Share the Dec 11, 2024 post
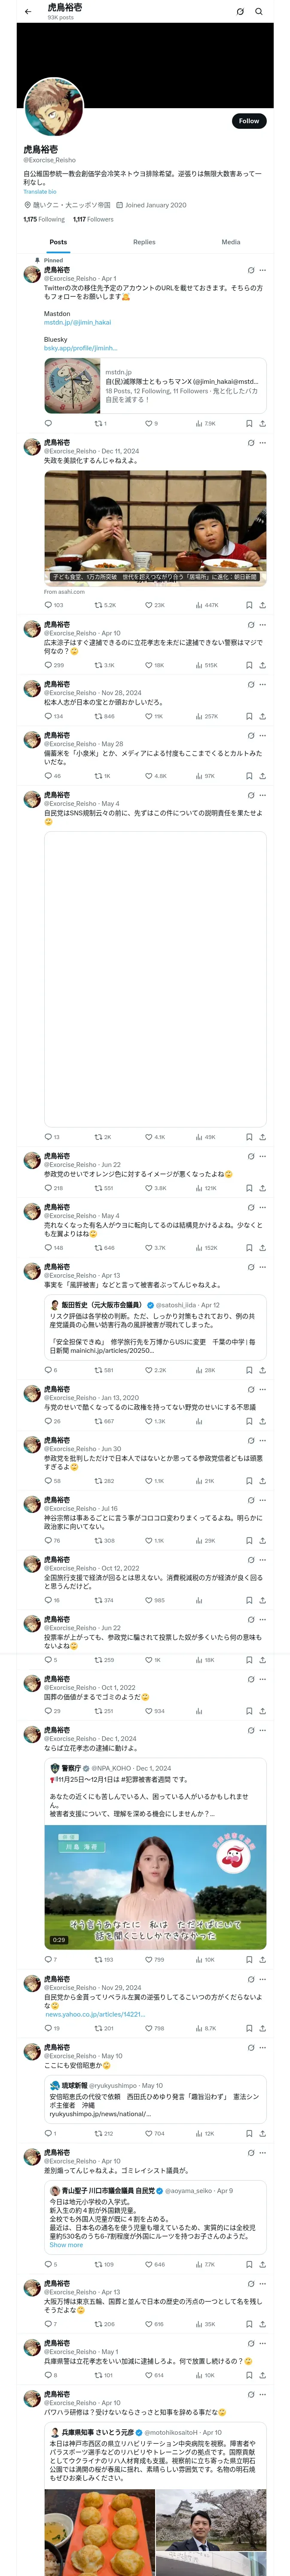Screen dimensions: 290x2576 click(263, 605)
